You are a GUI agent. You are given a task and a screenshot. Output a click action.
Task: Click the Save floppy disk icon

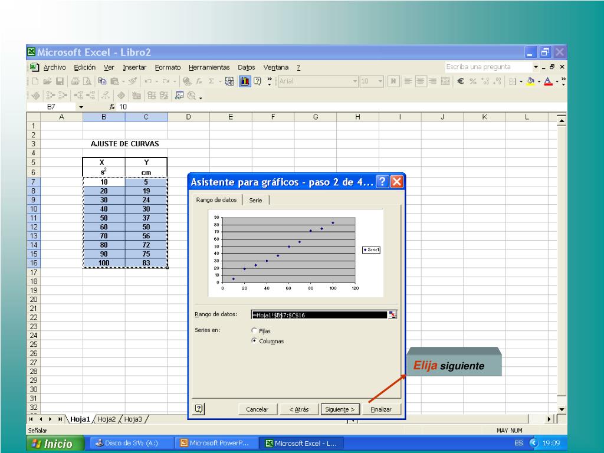click(x=60, y=81)
